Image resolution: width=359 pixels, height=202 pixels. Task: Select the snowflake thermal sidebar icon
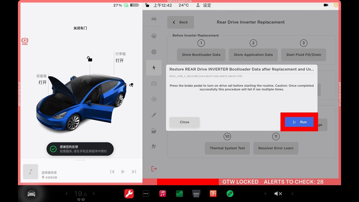click(154, 99)
